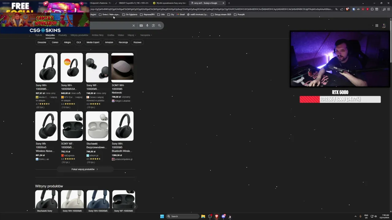Screen dimensions: 392x220
Task: Switch to the Wideo tab
Action: coord(121,35)
